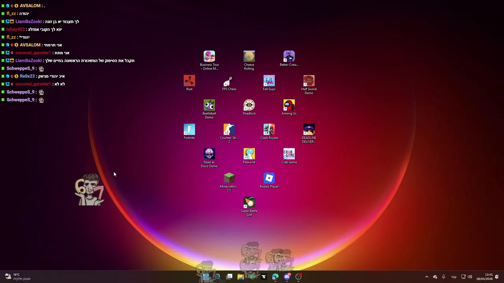
Task: Click the Beetleball Demo shortcut
Action: click(209, 109)
